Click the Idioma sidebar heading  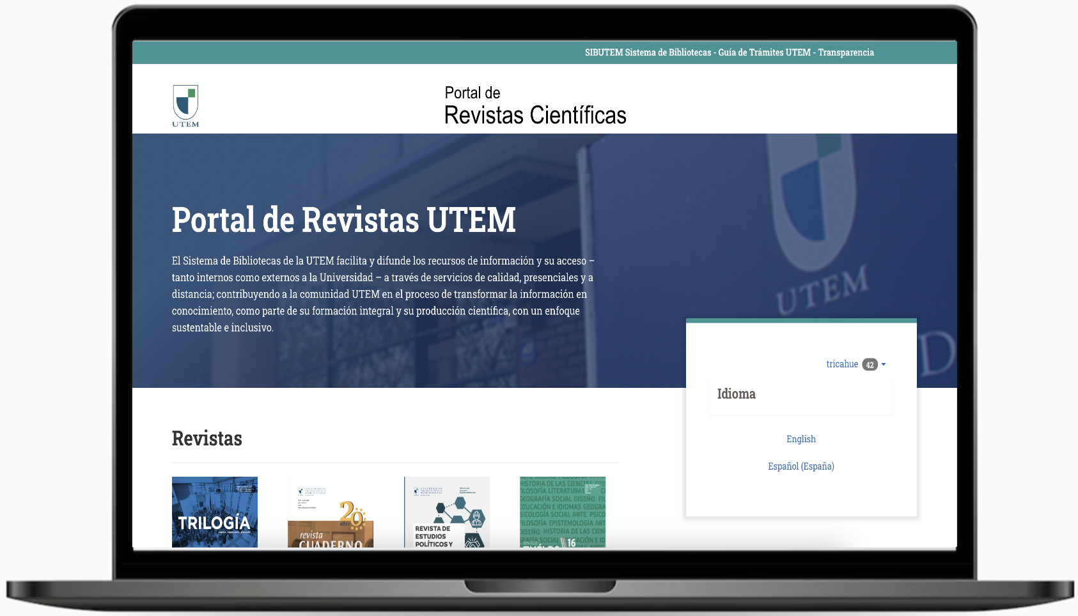point(736,394)
